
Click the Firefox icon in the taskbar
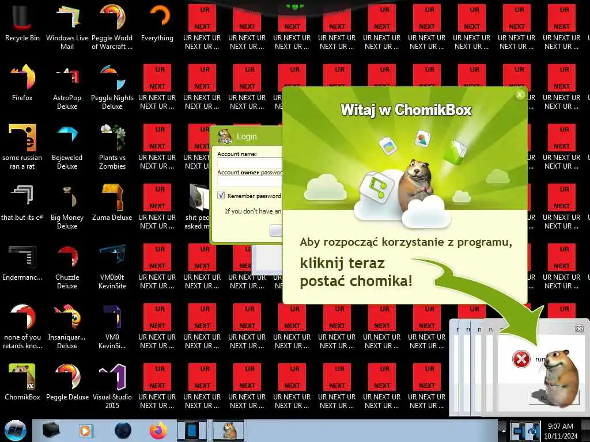(x=158, y=430)
